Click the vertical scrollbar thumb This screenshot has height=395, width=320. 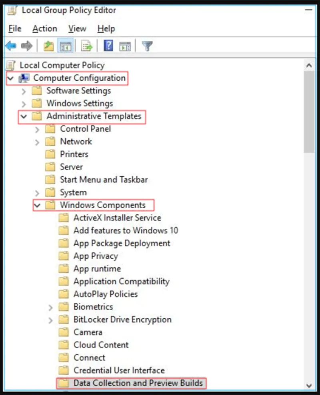[x=309, y=112]
